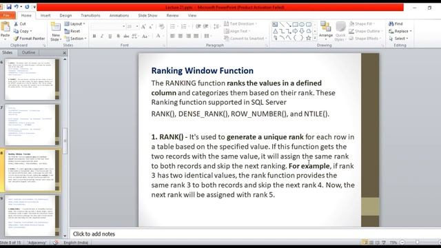Toggle Strikethrough formatting
Image resolution: width=441 pixels, height=248 pixels.
pos(126,36)
